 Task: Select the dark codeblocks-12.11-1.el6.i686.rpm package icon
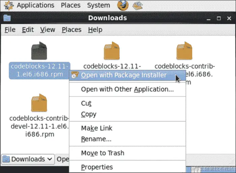(x=39, y=51)
